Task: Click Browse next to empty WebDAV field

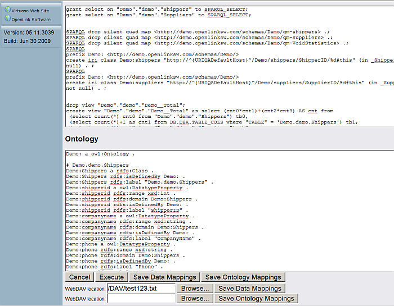Action: (x=195, y=299)
